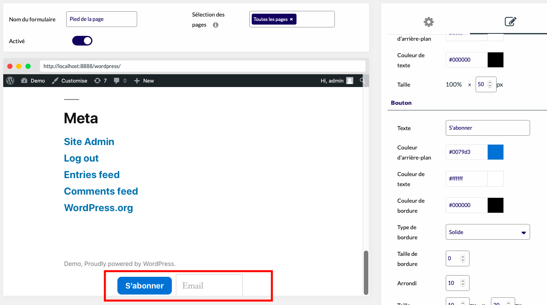Expand the Type de bordure dropdown
547x305 pixels.
point(488,232)
